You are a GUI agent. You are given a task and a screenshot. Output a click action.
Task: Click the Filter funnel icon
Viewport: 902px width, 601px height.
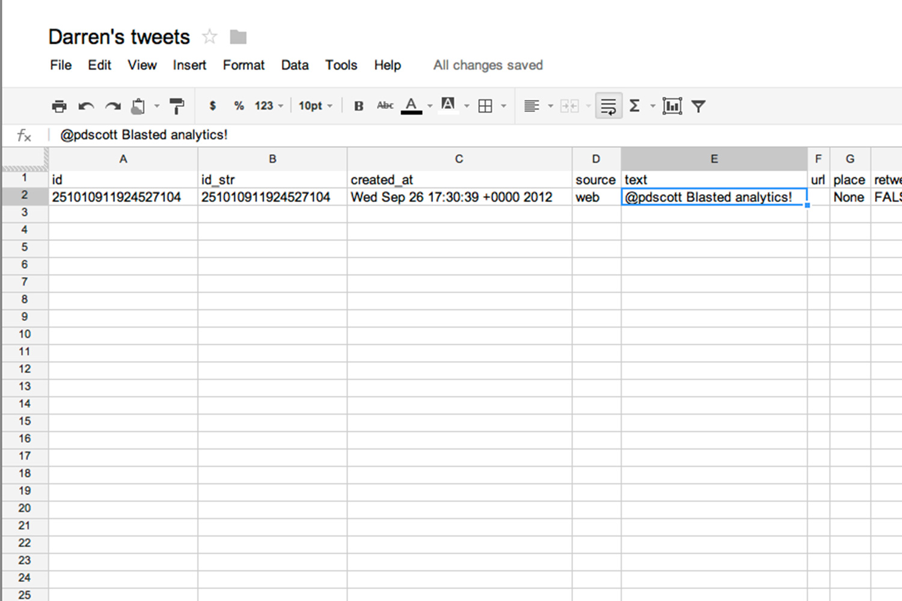click(698, 106)
